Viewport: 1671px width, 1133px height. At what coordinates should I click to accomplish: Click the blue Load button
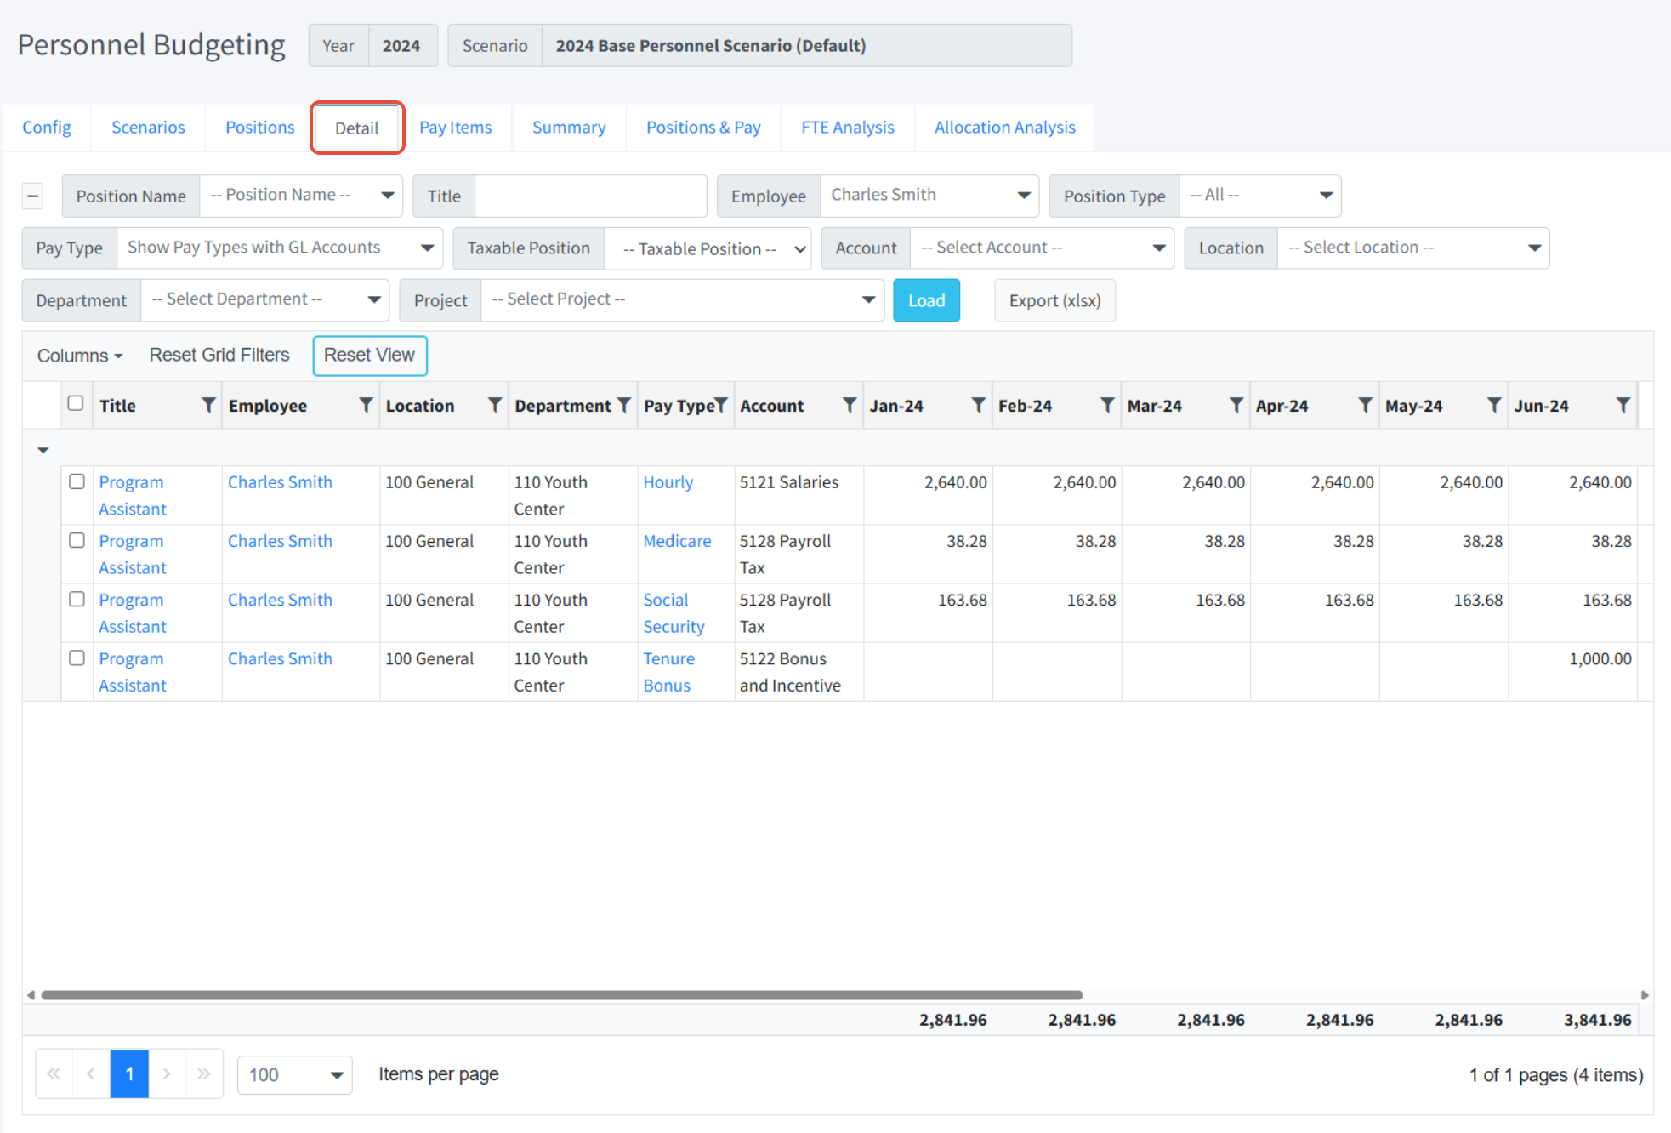925,300
